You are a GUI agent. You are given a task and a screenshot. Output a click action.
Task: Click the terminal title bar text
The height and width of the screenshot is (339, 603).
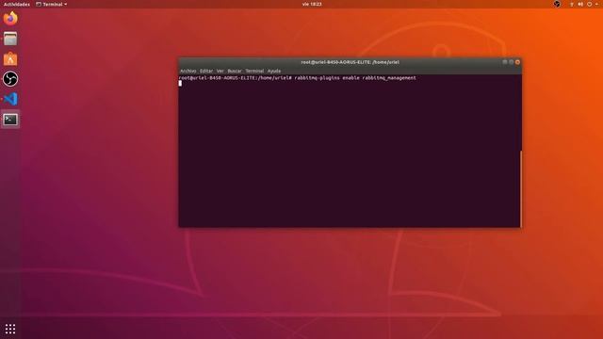(x=350, y=62)
